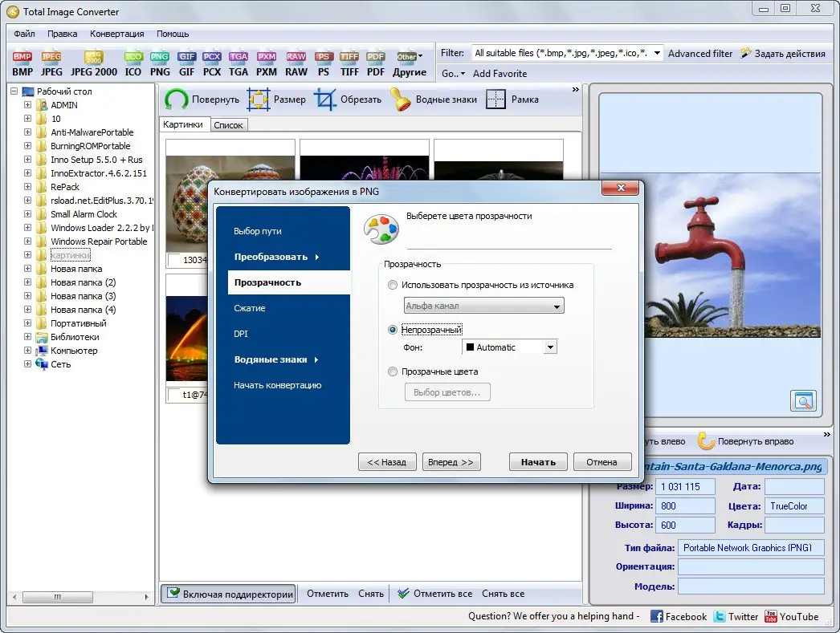
Task: Click Add Favorite link
Action: click(500, 73)
